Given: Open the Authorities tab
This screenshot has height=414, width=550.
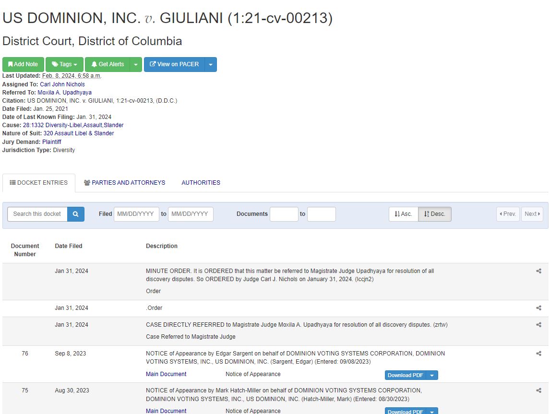Looking at the screenshot, I should pos(201,183).
